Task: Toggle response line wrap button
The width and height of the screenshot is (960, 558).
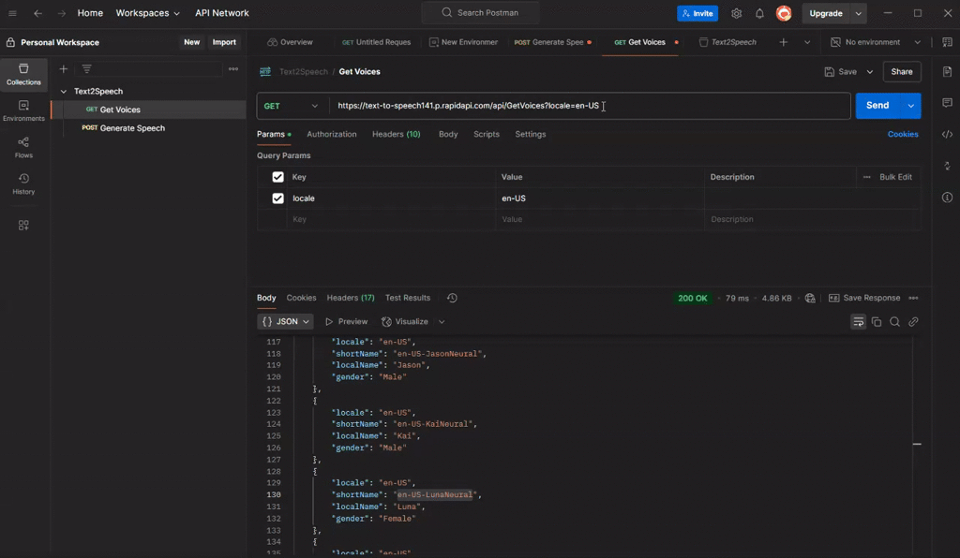Action: [x=858, y=322]
